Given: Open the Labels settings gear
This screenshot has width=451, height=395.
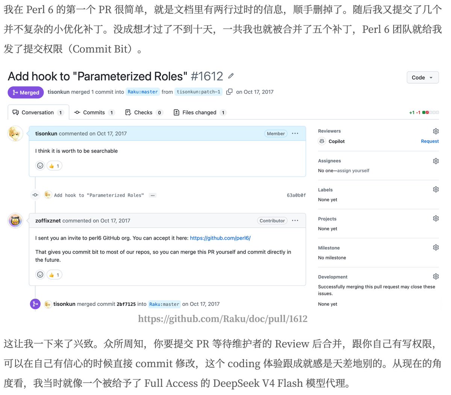Looking at the screenshot, I should (x=436, y=189).
